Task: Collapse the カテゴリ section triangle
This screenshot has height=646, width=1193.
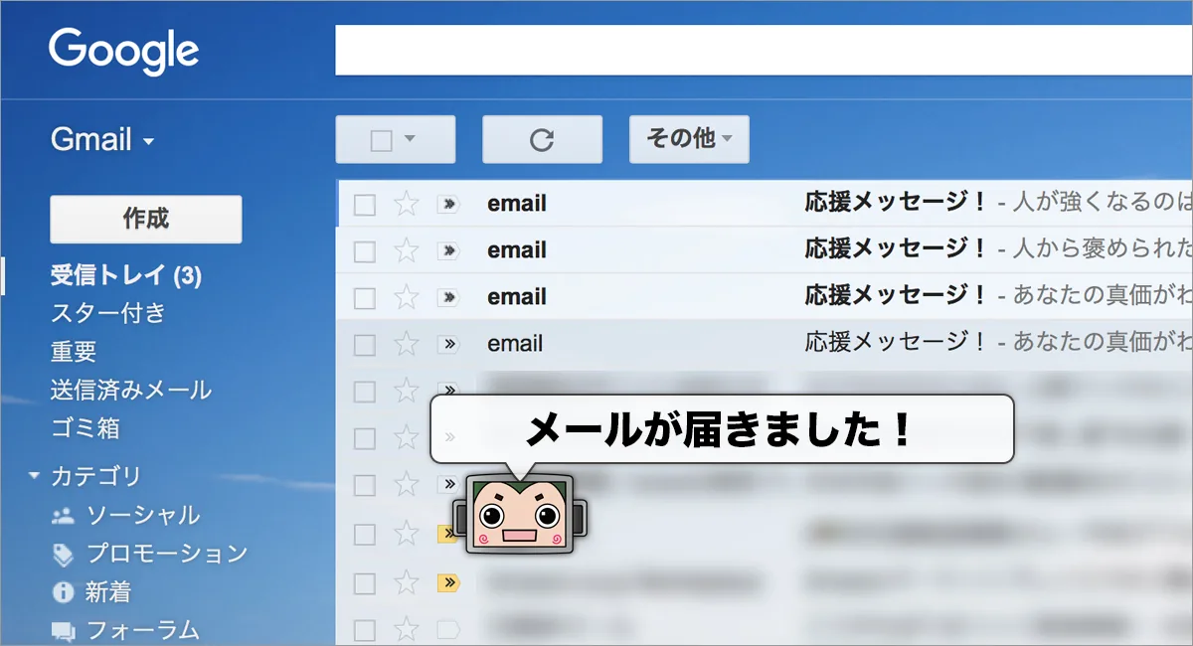Action: coord(35,476)
